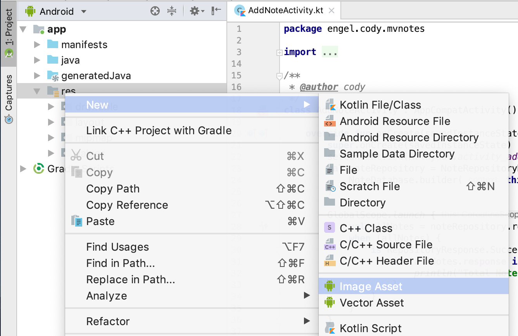Click the collapse all icon

point(172,11)
